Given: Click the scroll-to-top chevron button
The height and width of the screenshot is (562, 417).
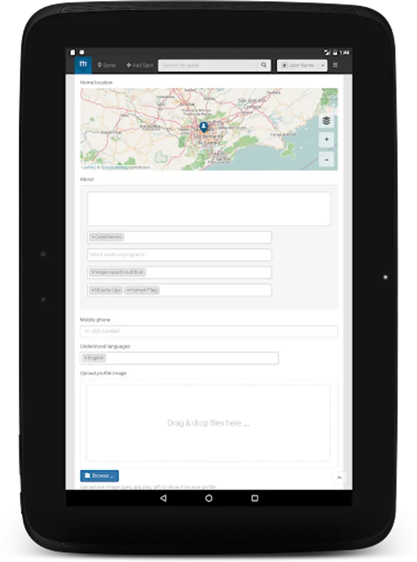Looking at the screenshot, I should pyautogui.click(x=339, y=478).
